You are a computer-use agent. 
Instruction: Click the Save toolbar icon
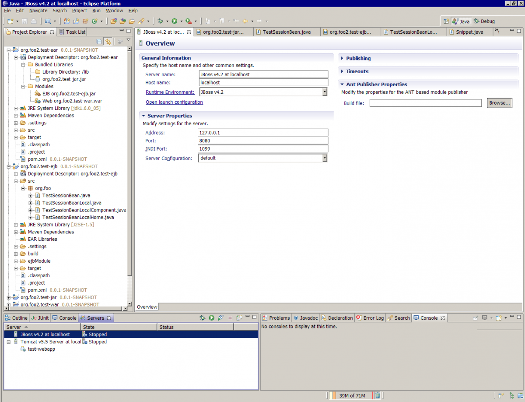(24, 21)
